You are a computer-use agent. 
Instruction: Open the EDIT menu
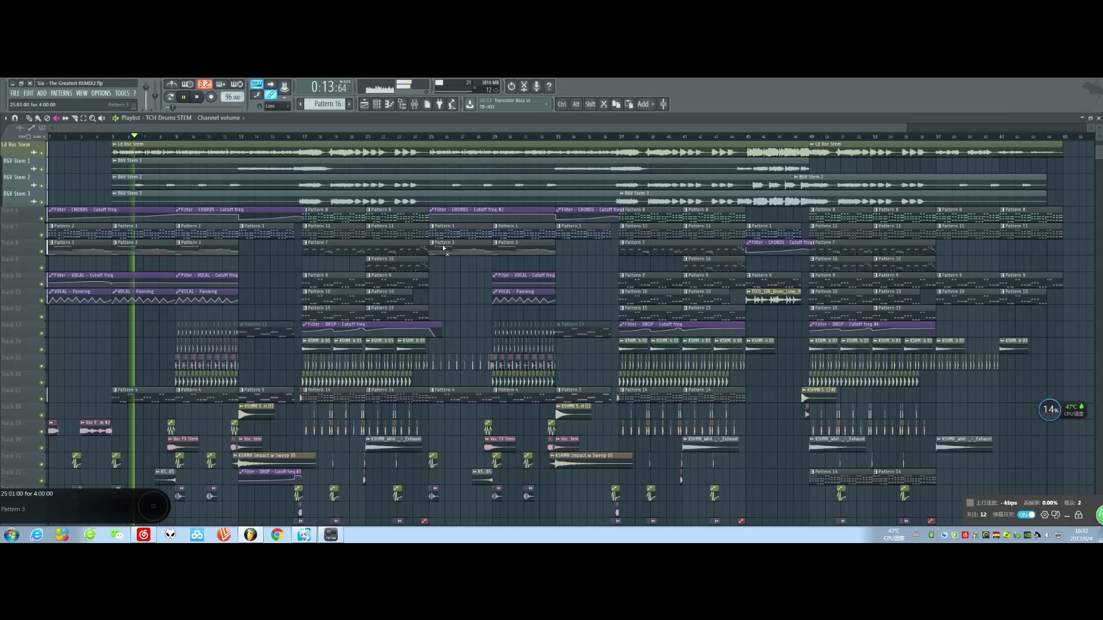28,93
